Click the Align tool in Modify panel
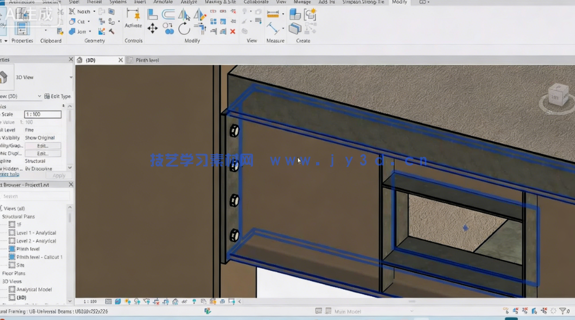The height and width of the screenshot is (320, 575). (x=152, y=14)
